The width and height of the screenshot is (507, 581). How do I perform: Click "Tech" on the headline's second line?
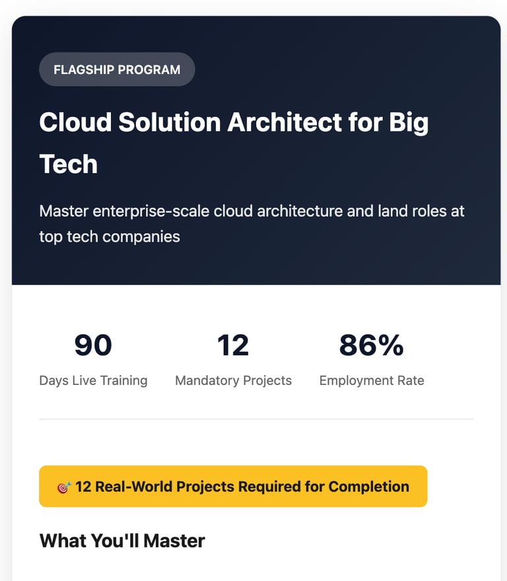(69, 164)
